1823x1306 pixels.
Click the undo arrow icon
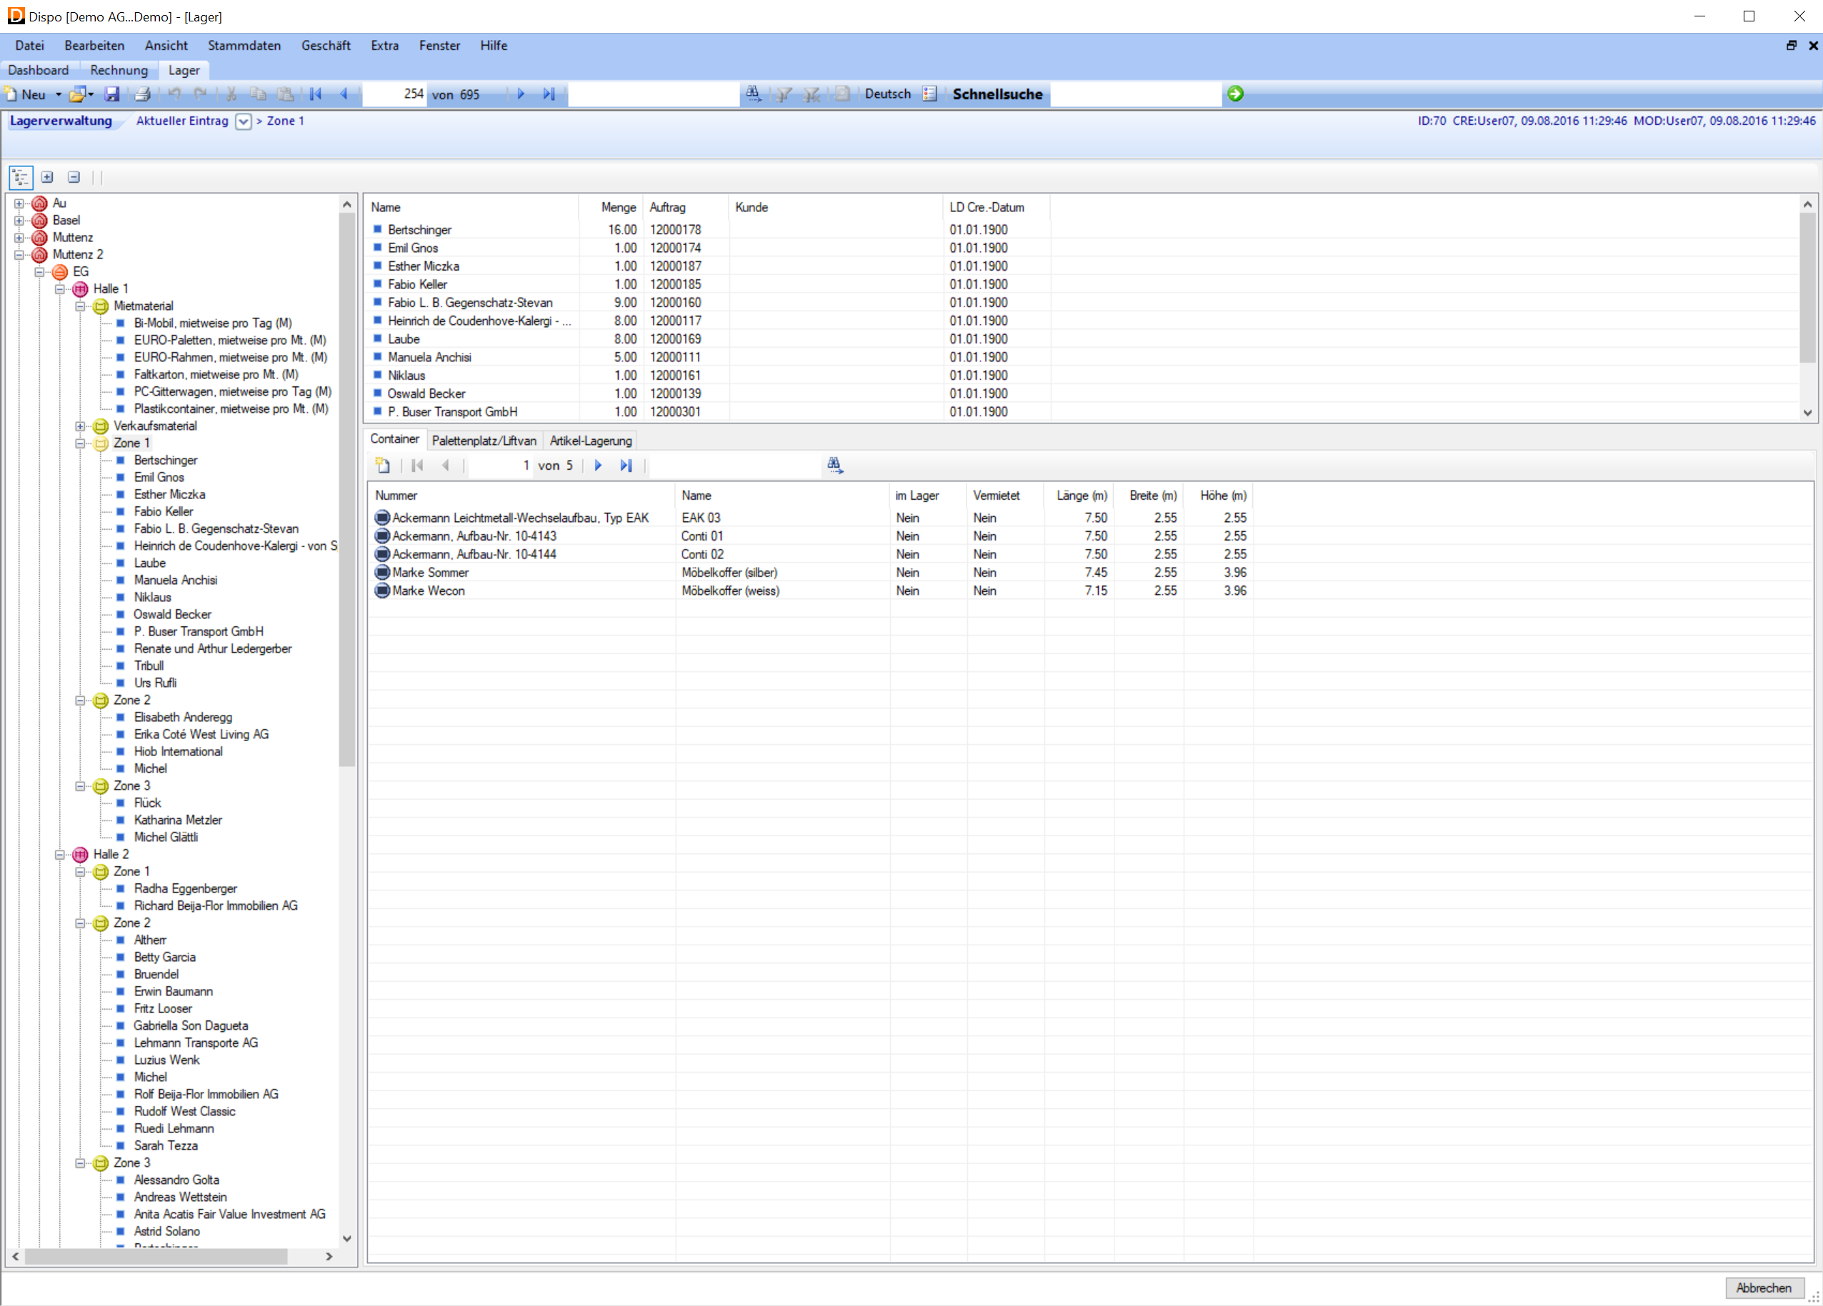pyautogui.click(x=174, y=94)
